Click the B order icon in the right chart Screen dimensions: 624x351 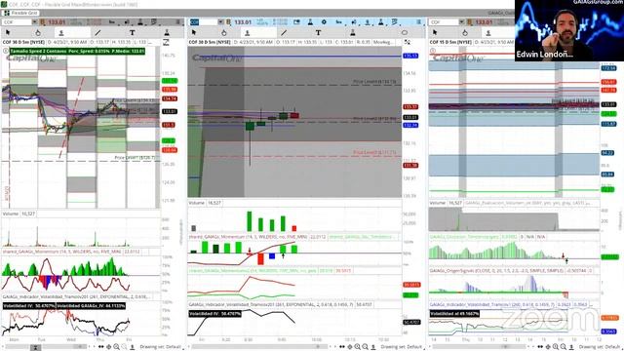(x=470, y=21)
